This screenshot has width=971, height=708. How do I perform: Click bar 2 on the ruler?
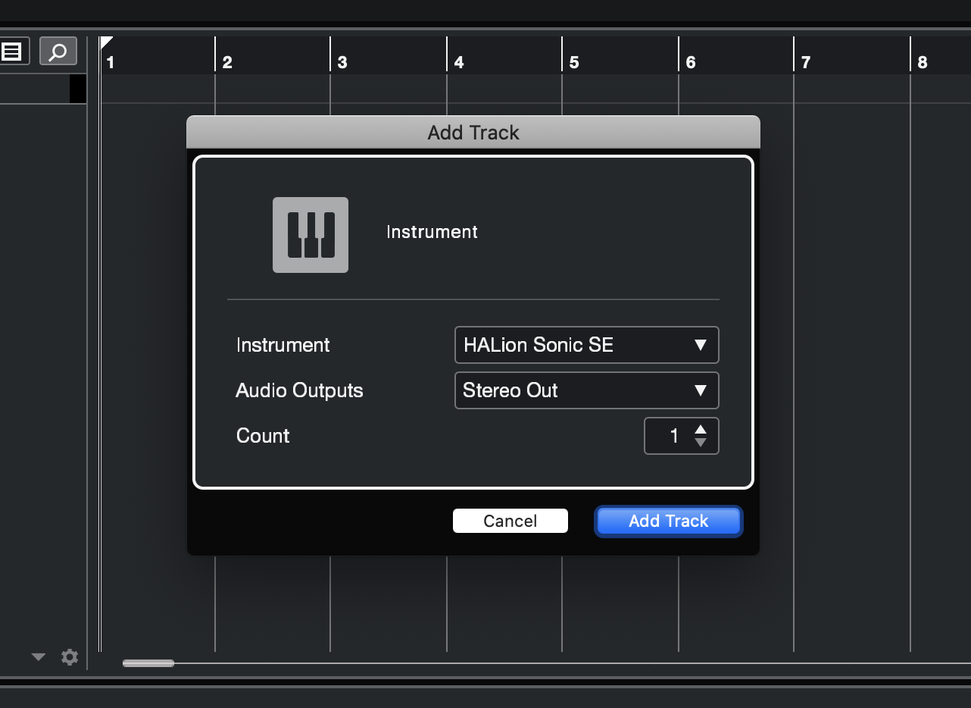[227, 62]
